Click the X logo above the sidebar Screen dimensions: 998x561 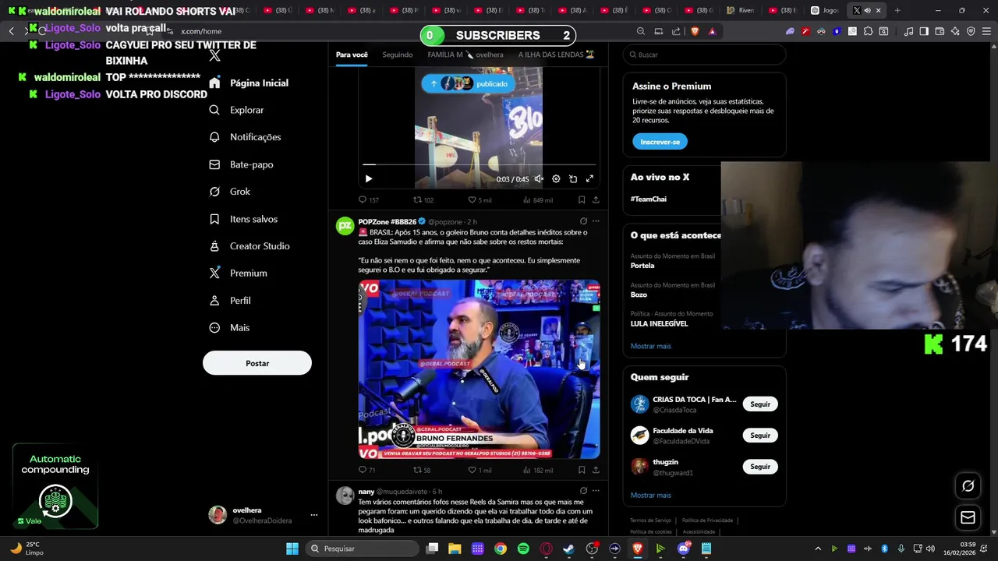click(x=215, y=55)
